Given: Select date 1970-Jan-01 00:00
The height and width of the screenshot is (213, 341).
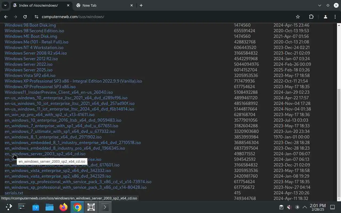Looking at the screenshot, I should coord(291,137).
